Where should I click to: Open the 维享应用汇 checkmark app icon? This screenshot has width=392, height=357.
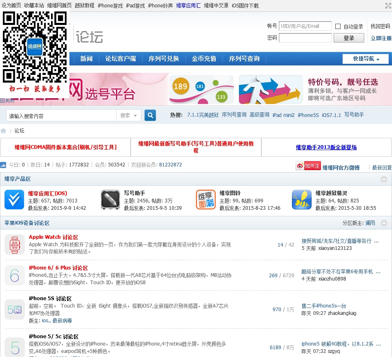[x=14, y=200]
